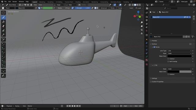Viewport: 196px width, 110px height.
Task: Click the play animation button
Action: coord(75,106)
